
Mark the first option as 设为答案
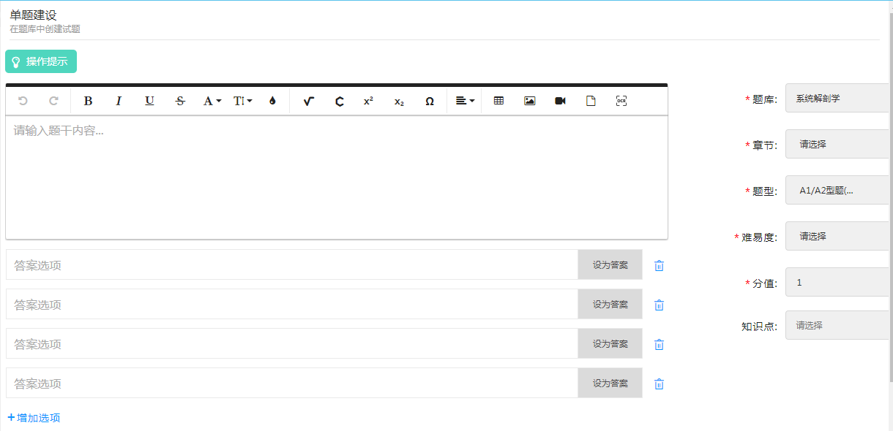coord(610,265)
